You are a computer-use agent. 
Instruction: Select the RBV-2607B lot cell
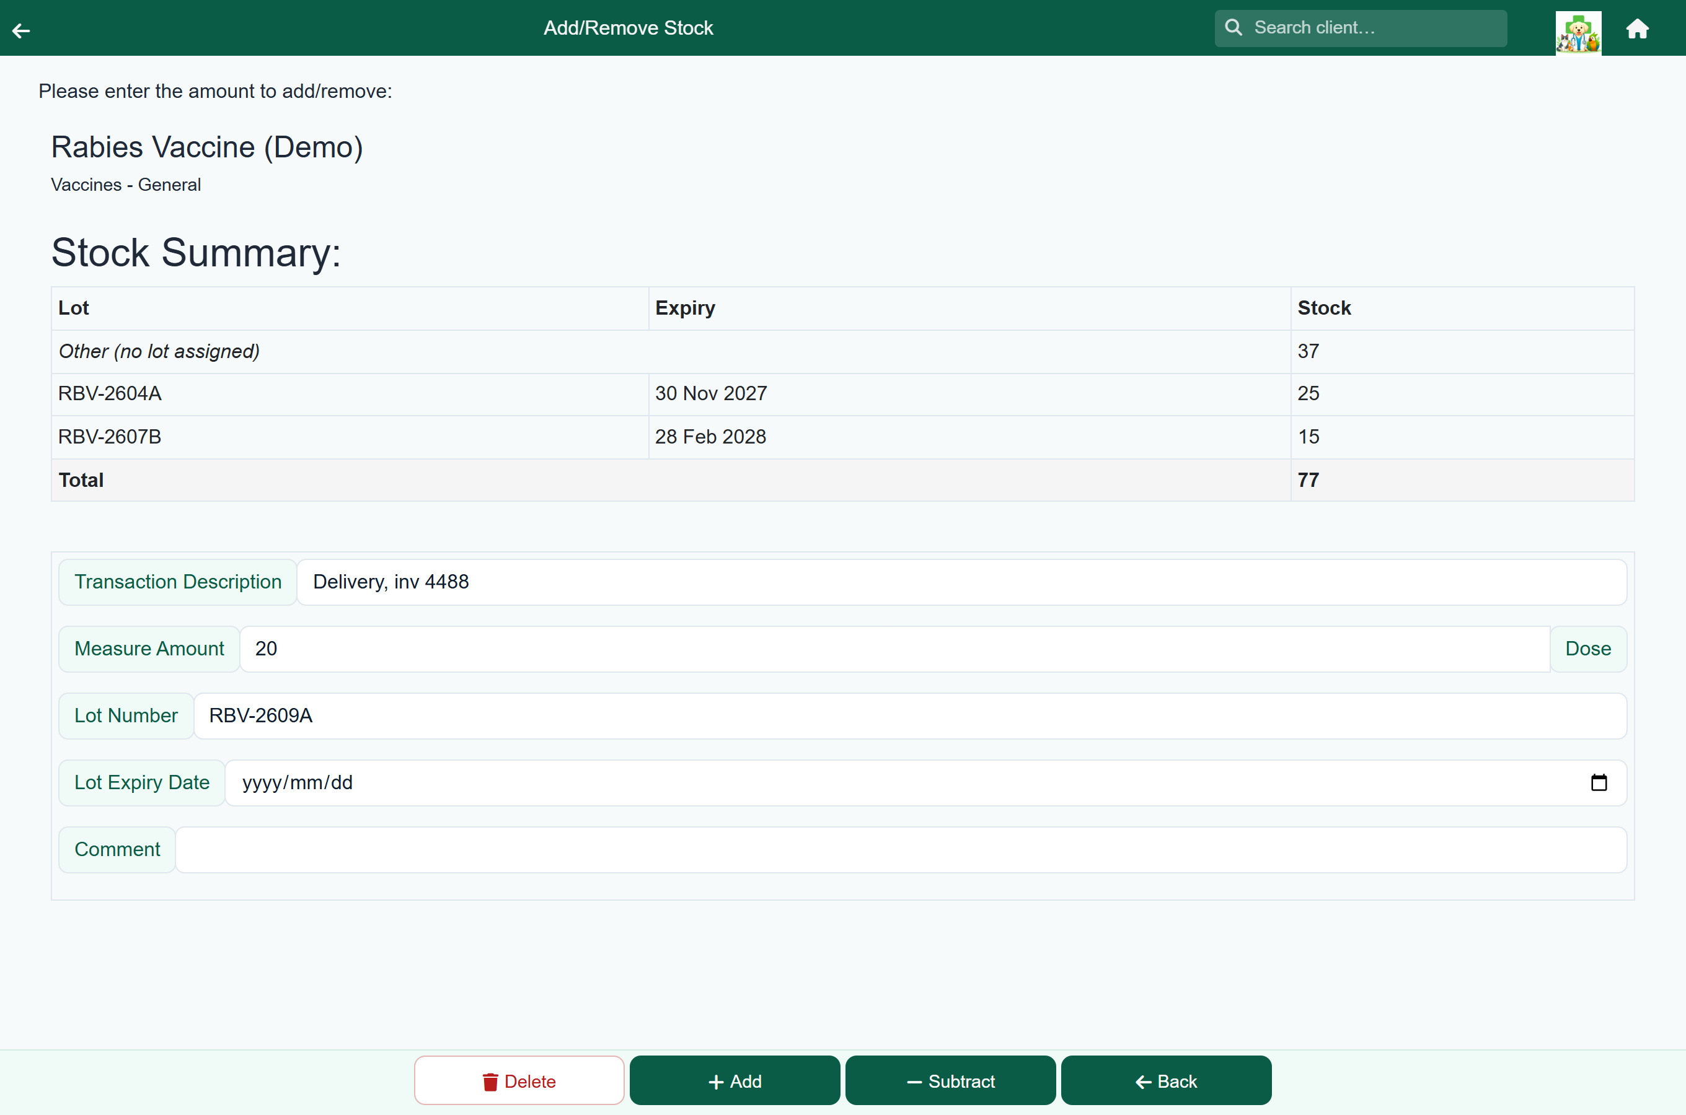click(x=350, y=437)
